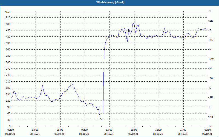
Task: Click the N compass label beside the 360 gridline
Action: [x=210, y=50]
